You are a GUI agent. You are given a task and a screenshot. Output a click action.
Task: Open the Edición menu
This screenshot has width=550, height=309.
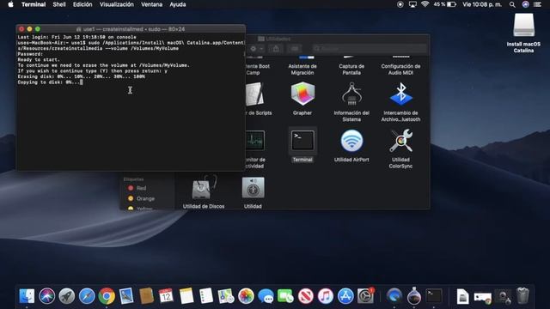pyautogui.click(x=82, y=4)
